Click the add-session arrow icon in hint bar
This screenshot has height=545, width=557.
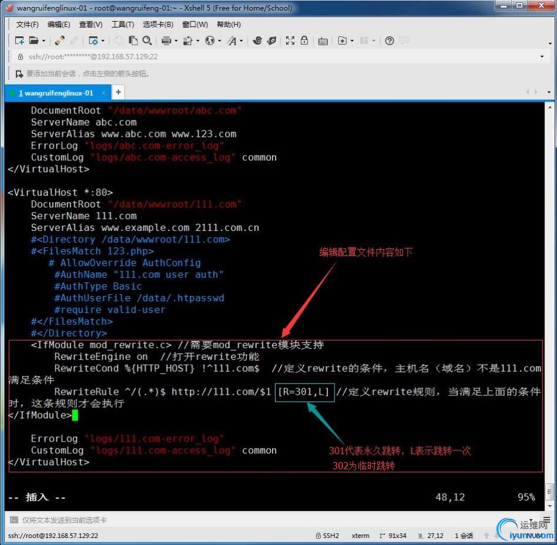pos(19,74)
